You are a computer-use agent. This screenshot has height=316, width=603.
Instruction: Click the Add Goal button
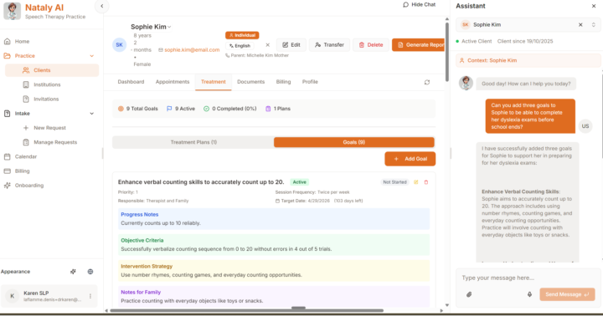coord(410,159)
